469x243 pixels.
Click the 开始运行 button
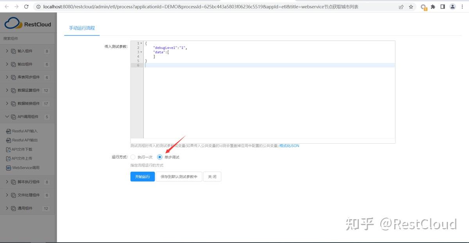coord(142,177)
